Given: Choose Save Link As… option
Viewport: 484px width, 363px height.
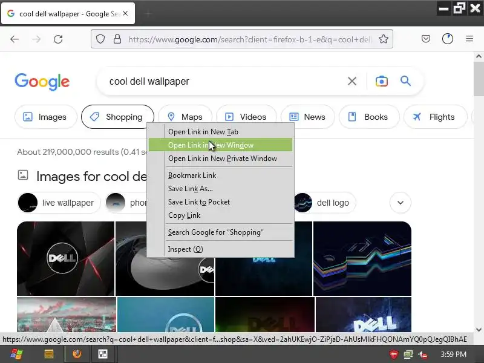Looking at the screenshot, I should point(220,189).
